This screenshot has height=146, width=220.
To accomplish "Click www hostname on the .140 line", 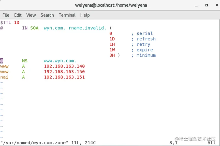I will pos(4,67).
